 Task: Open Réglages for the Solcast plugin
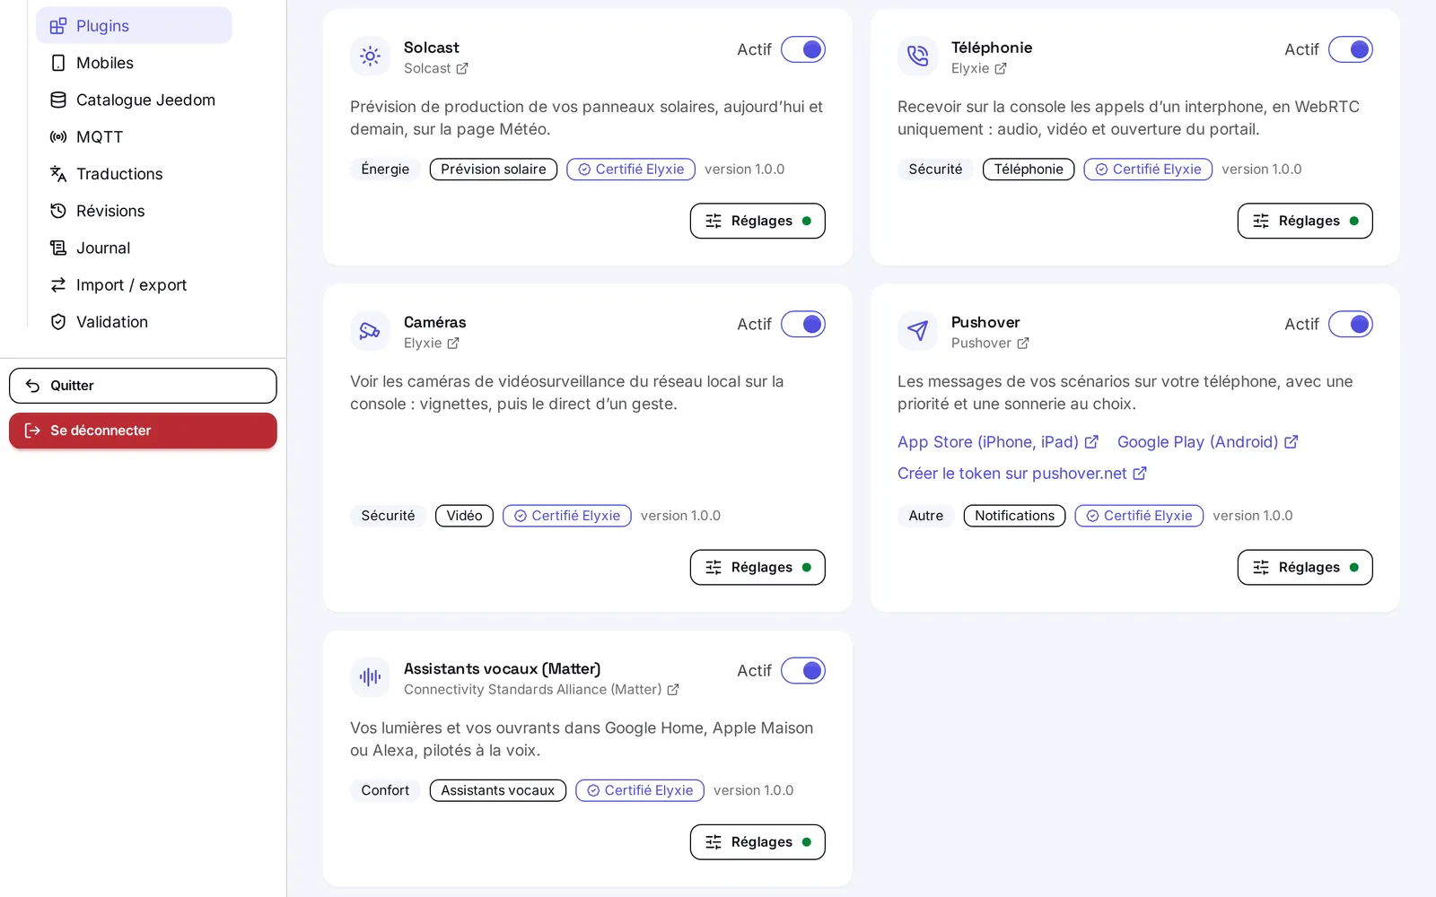[x=757, y=221]
